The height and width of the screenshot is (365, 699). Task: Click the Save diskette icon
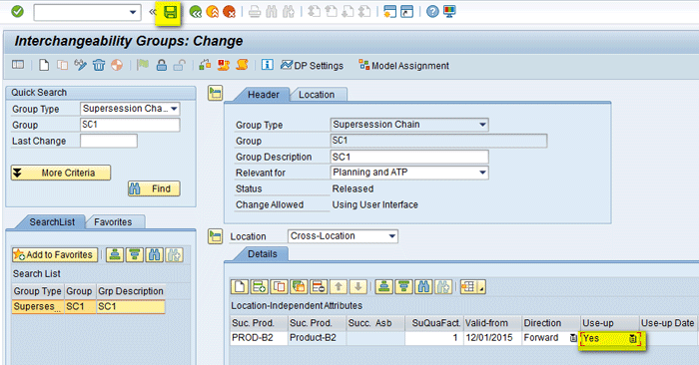[170, 12]
